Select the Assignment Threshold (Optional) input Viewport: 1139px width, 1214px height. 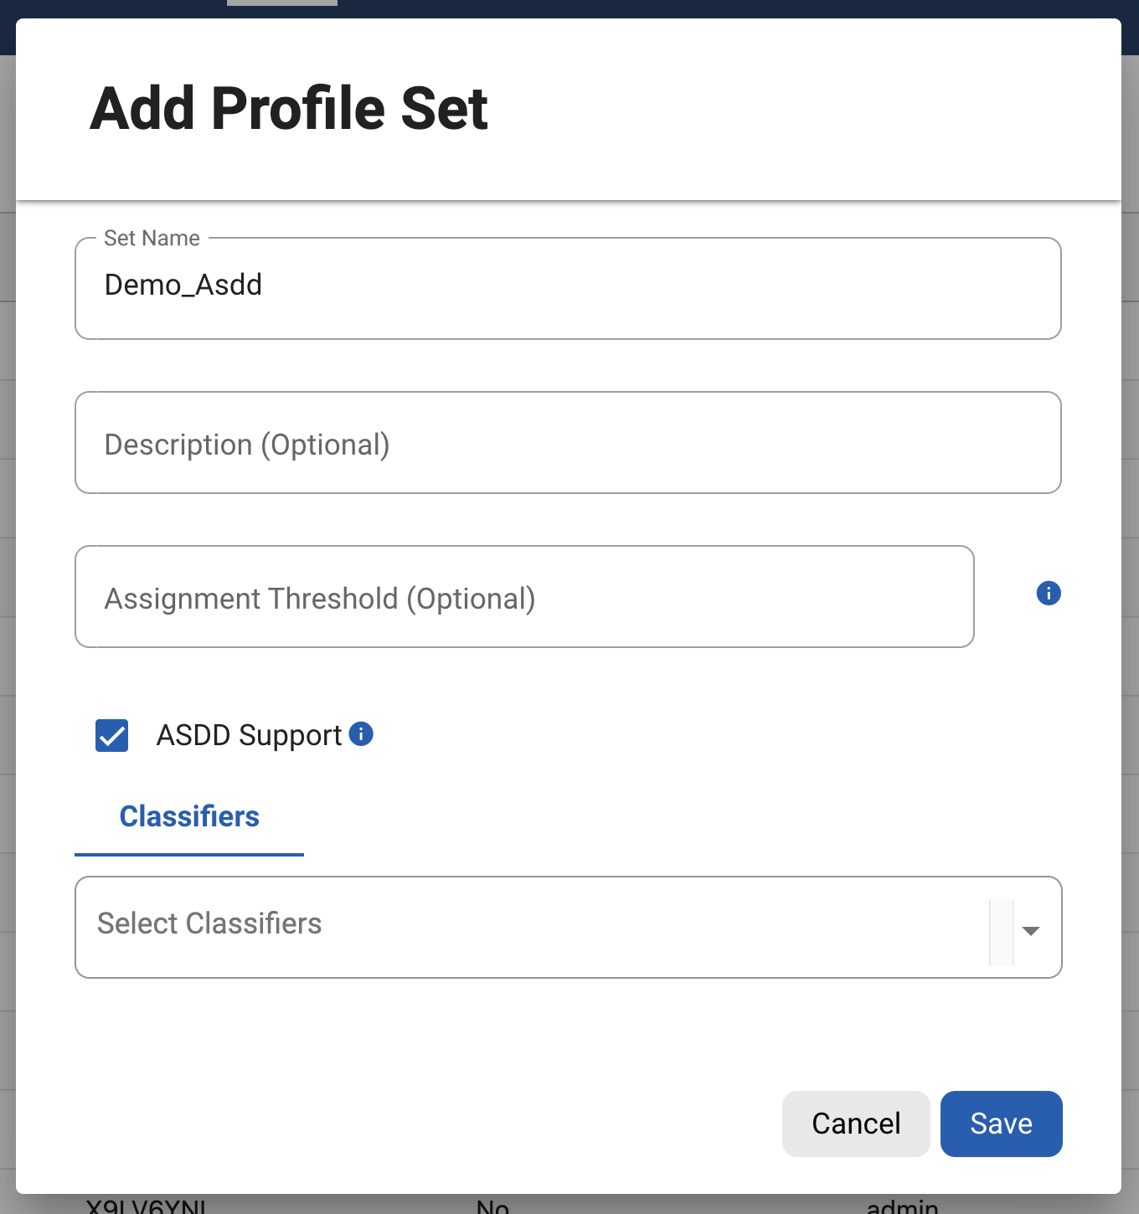524,597
